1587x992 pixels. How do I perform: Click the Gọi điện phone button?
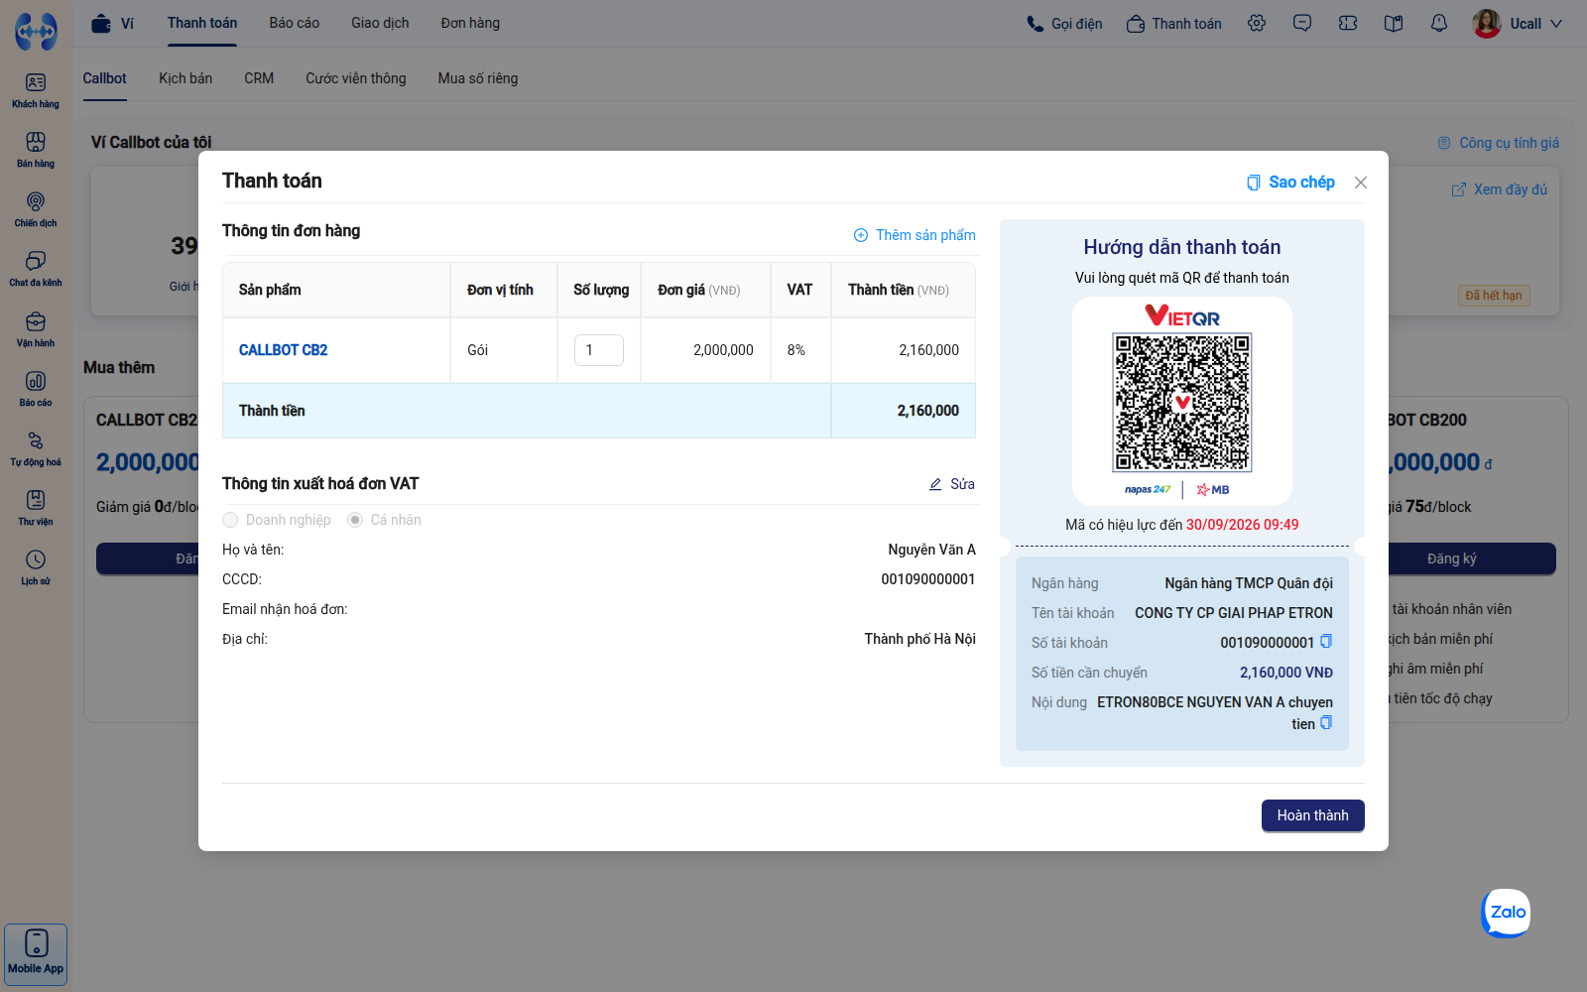(x=1064, y=24)
